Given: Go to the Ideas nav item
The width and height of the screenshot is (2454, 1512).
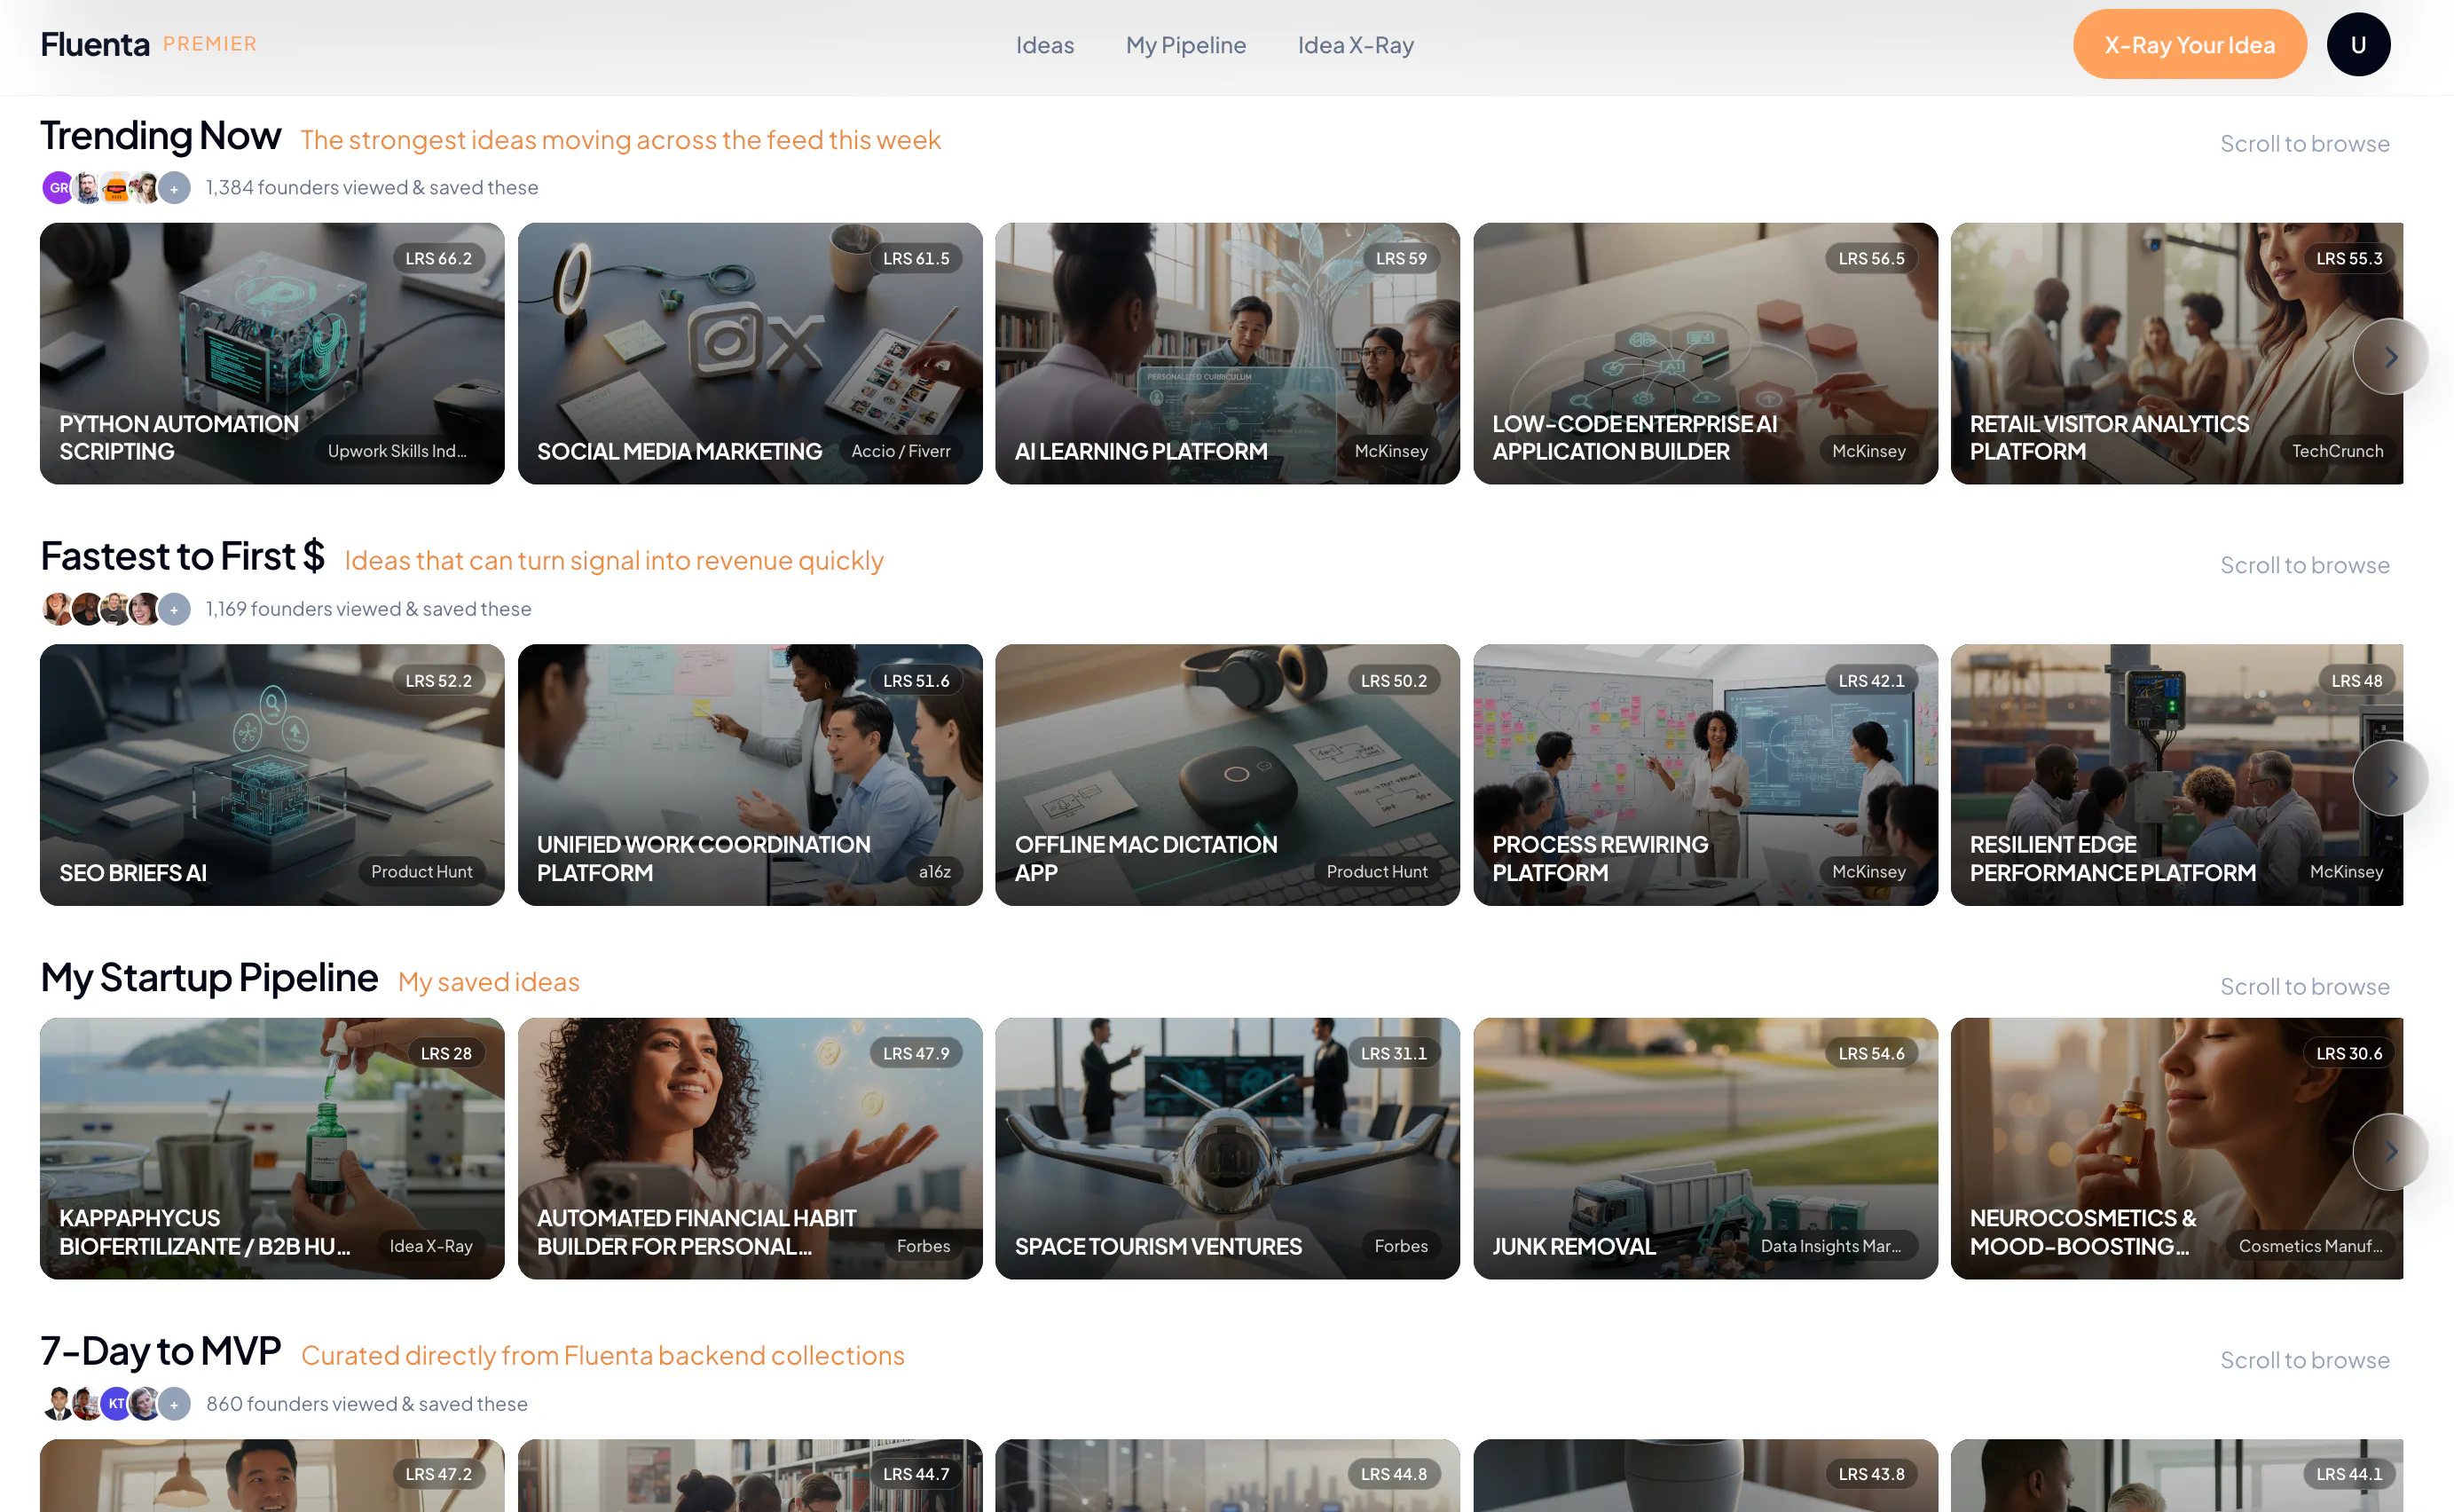Looking at the screenshot, I should click(x=1044, y=45).
